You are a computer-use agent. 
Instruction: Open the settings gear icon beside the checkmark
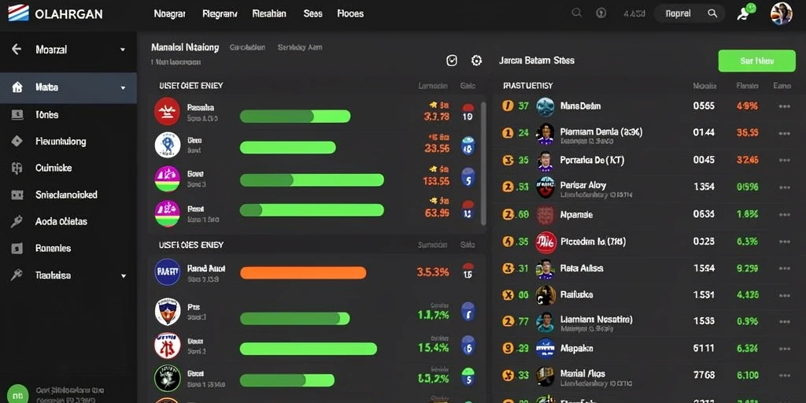(476, 61)
